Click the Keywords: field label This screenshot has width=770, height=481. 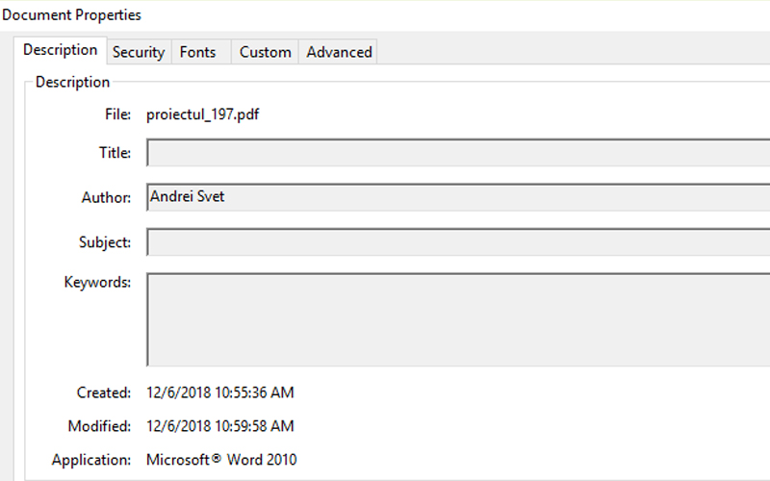point(97,283)
